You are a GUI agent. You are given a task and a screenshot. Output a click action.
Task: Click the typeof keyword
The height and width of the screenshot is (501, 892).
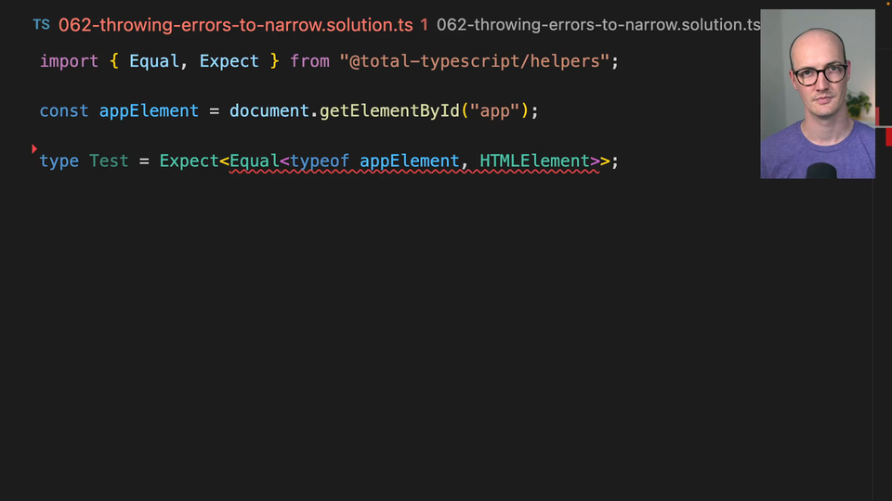(x=320, y=161)
